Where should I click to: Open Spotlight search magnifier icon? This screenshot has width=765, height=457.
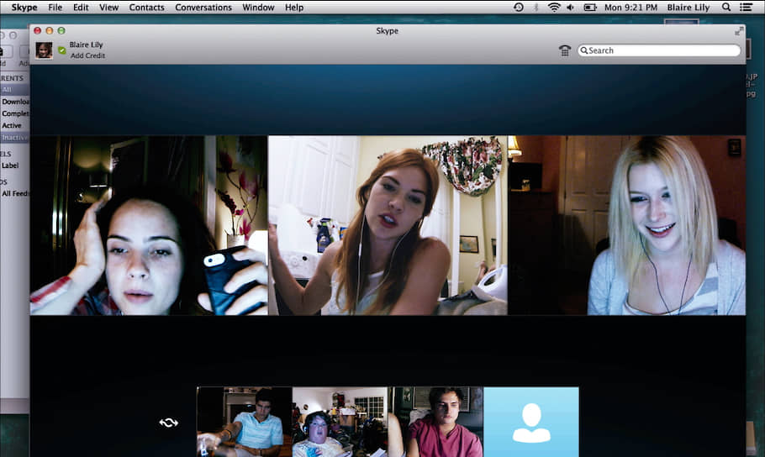point(726,8)
